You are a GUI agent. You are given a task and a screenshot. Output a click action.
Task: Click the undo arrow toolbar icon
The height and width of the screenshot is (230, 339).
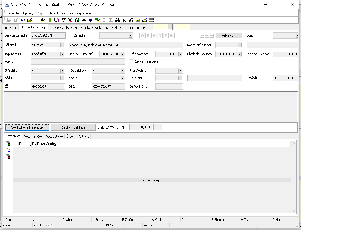pyautogui.click(x=23, y=20)
